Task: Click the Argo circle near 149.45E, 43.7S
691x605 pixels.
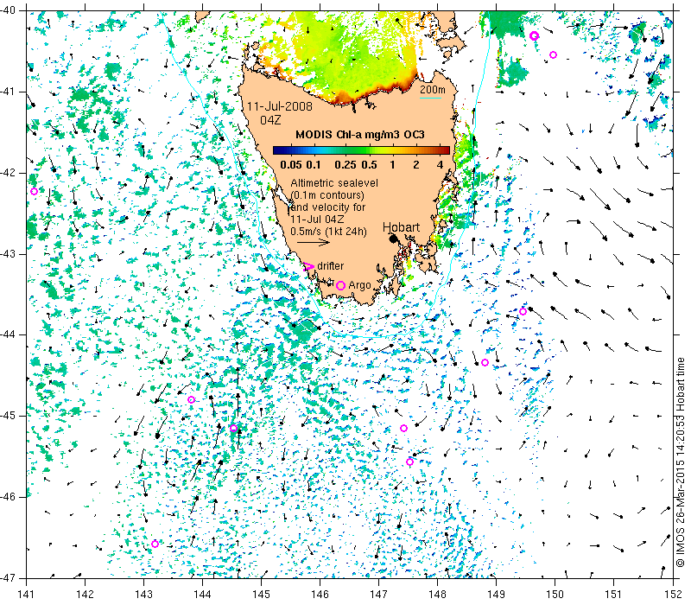Action: [x=523, y=312]
